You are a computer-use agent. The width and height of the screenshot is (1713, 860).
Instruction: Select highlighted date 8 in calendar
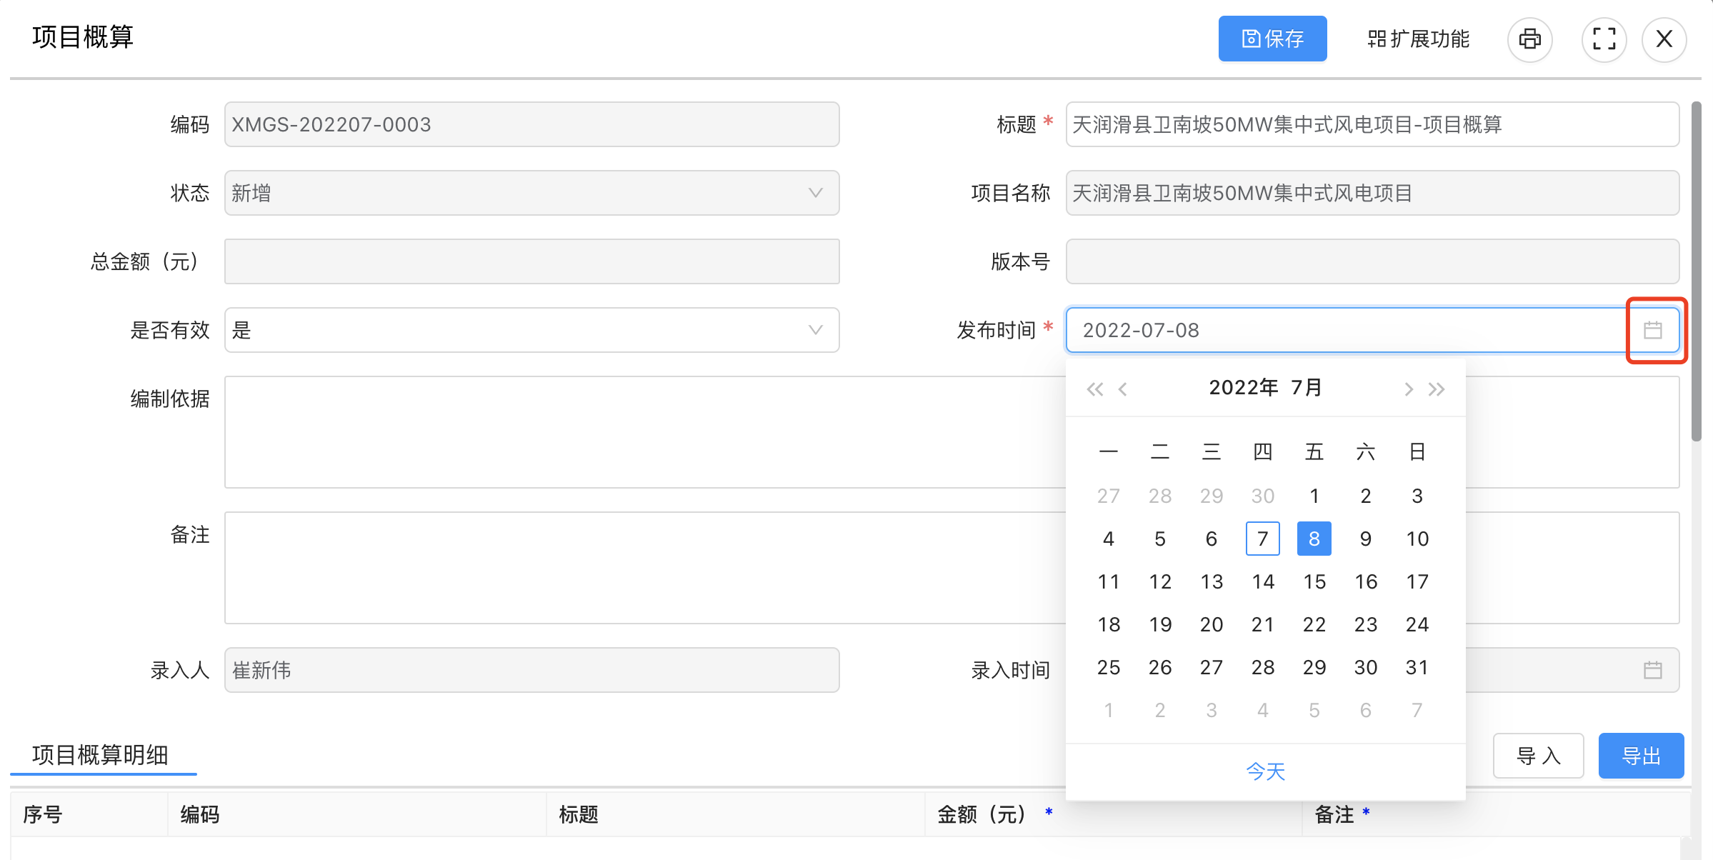[1314, 539]
